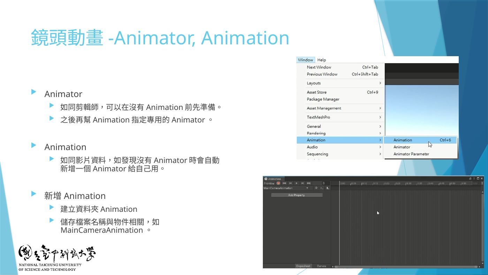
Task: Toggle the Animation window lock icon
Action: coord(470,178)
